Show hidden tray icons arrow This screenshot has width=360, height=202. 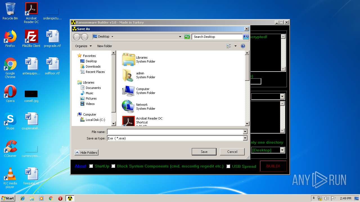coord(314,198)
